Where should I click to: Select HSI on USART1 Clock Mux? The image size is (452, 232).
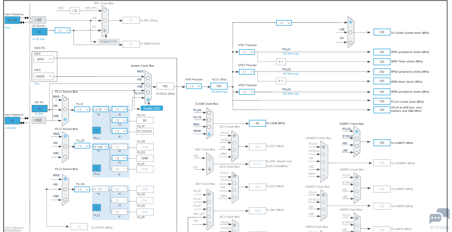357,146
